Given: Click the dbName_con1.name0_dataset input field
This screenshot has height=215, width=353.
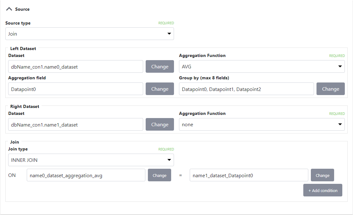Looking at the screenshot, I should tap(76, 66).
